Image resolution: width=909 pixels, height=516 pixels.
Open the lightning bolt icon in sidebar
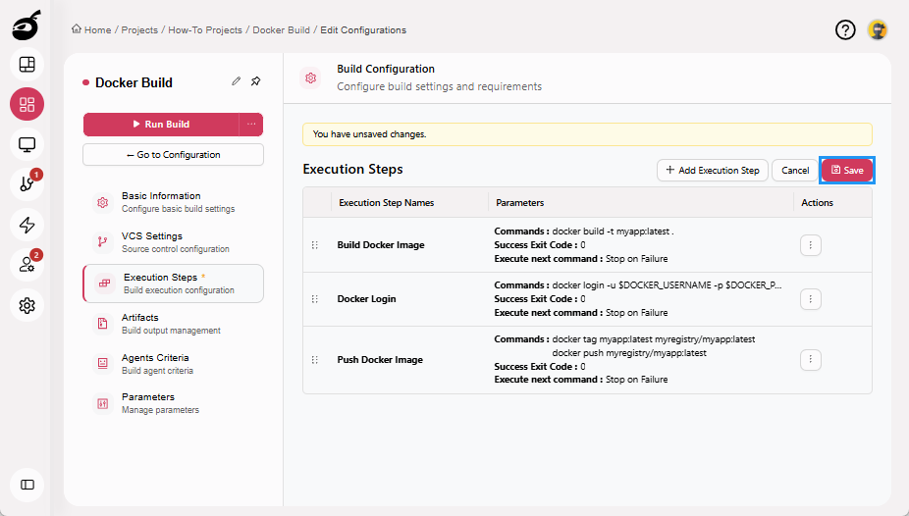point(27,225)
